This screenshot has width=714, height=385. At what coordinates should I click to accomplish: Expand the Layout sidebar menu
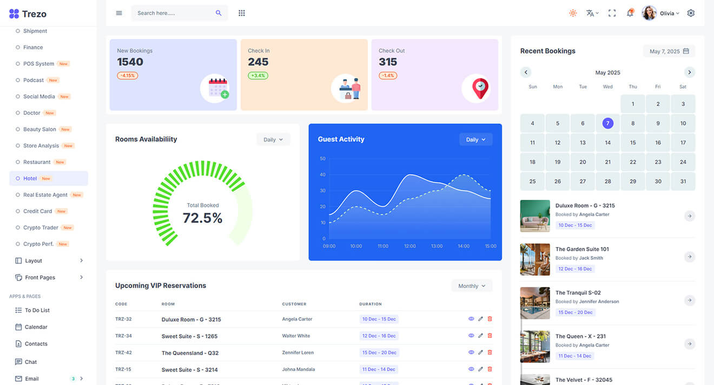(49, 260)
